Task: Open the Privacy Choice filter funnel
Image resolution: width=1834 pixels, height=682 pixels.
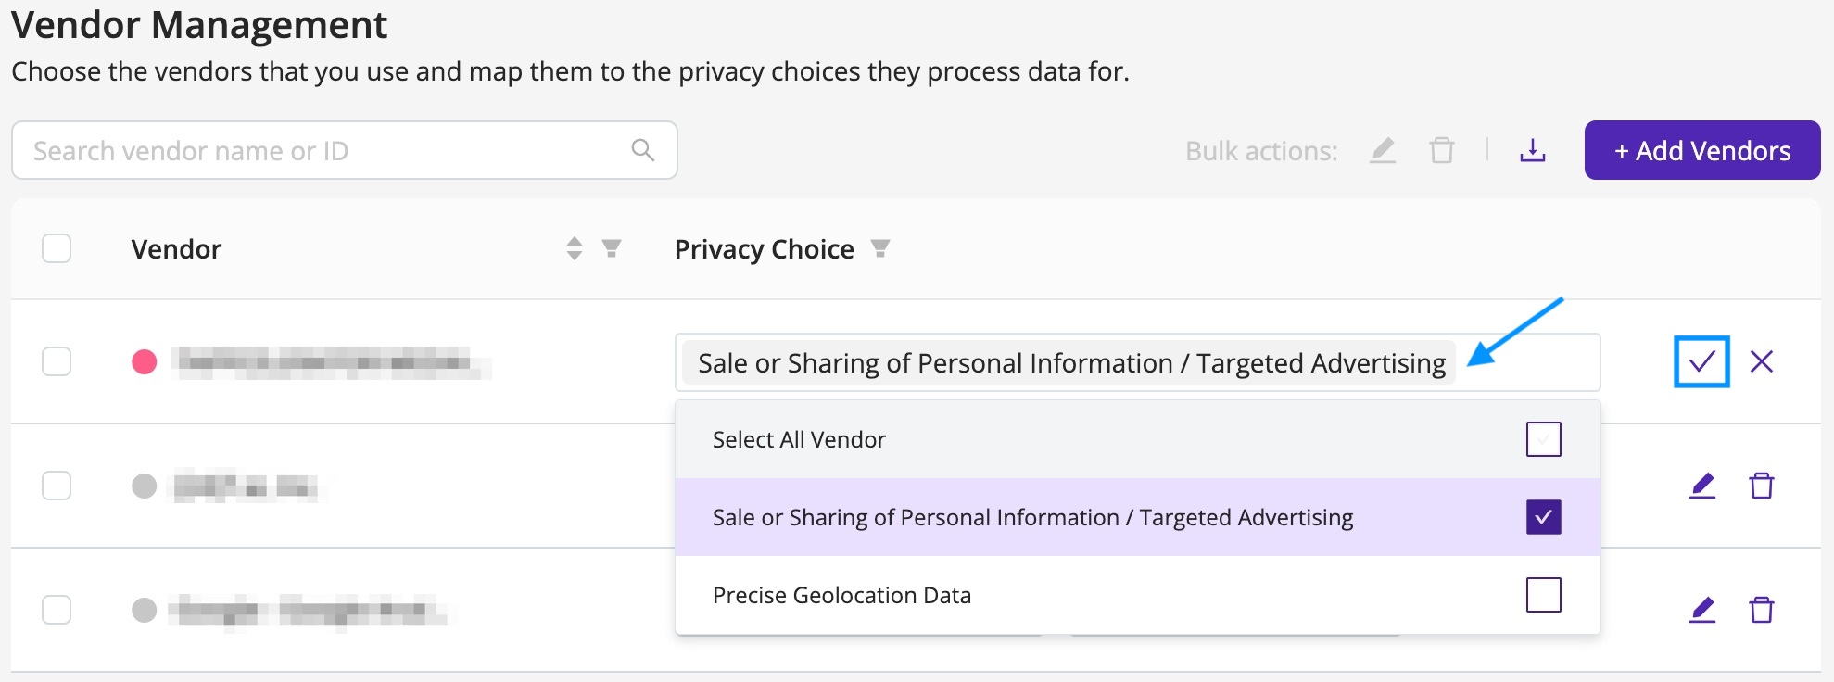Action: 880,248
